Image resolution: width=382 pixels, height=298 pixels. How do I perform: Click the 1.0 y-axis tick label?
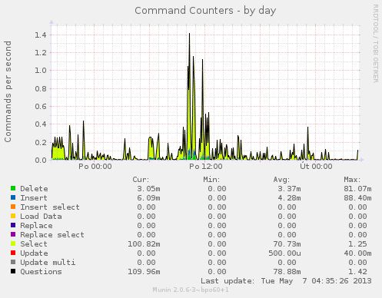click(x=41, y=71)
